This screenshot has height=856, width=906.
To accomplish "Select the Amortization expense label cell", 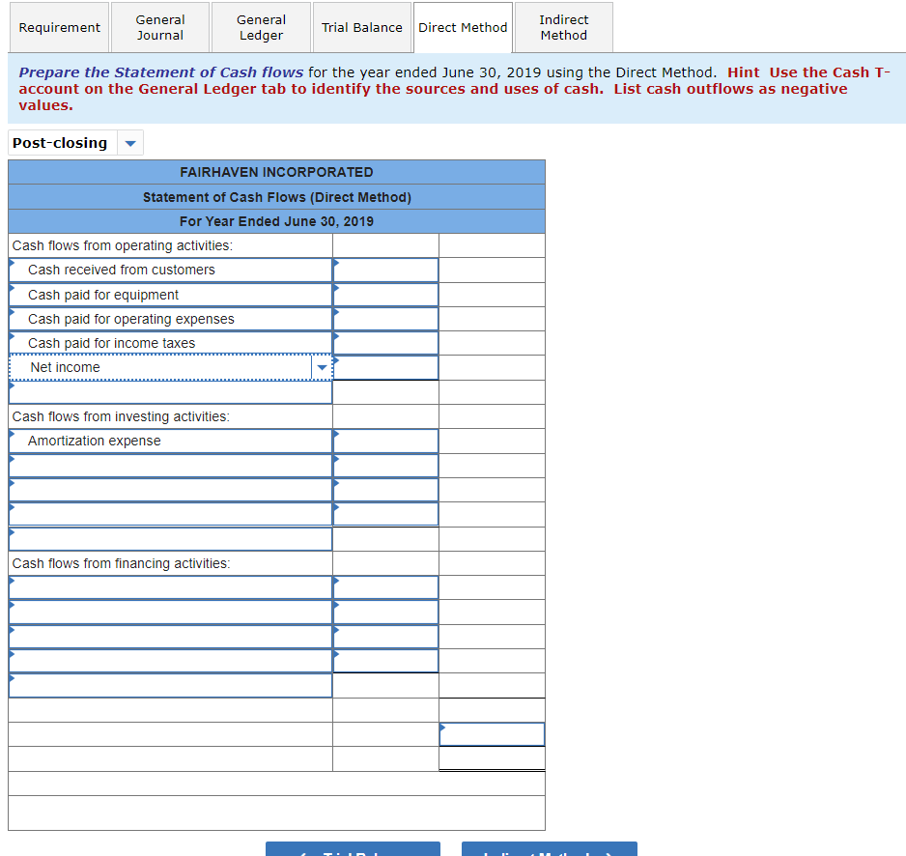I will tap(170, 441).
